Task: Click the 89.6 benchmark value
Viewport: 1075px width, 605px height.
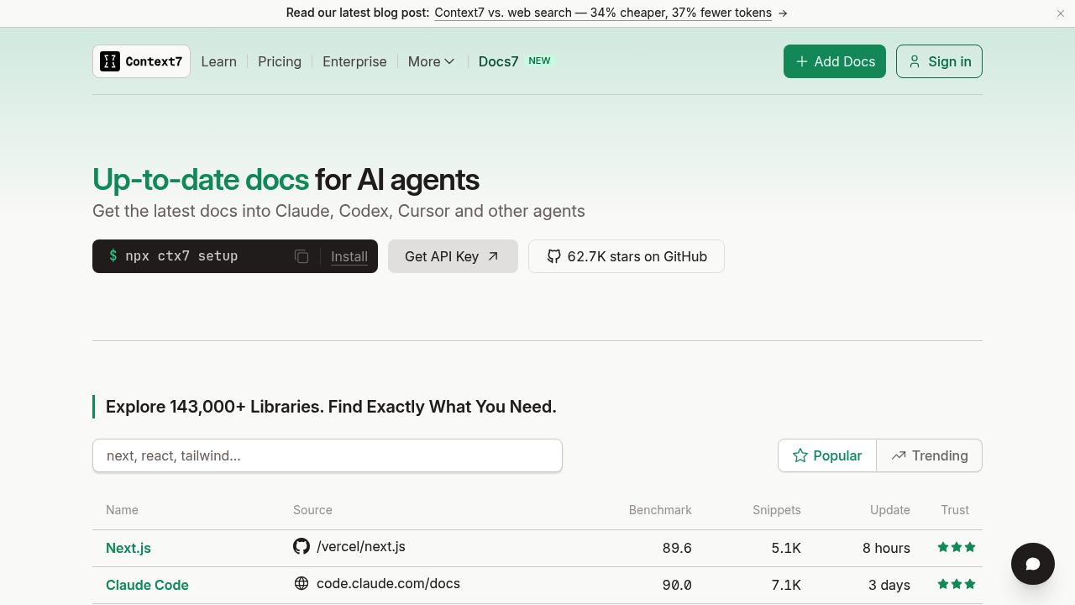Action: [677, 548]
